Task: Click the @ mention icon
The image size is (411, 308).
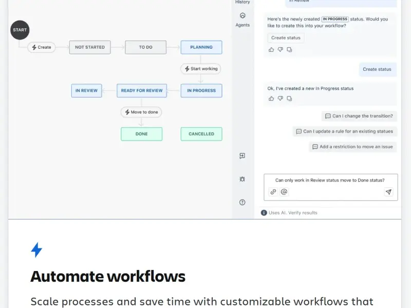Action: (284, 192)
